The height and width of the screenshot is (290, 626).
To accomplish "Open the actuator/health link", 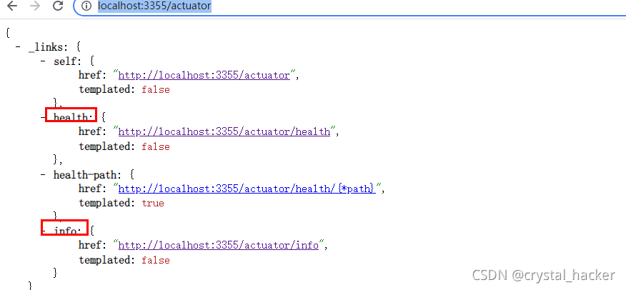I will pyautogui.click(x=224, y=131).
